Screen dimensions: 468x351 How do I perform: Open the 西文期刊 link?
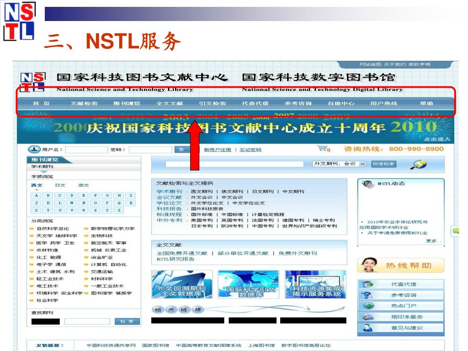click(202, 191)
